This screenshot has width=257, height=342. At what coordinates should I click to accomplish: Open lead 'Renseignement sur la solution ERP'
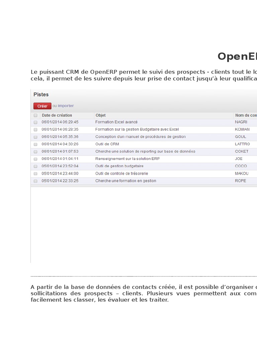[127, 159]
